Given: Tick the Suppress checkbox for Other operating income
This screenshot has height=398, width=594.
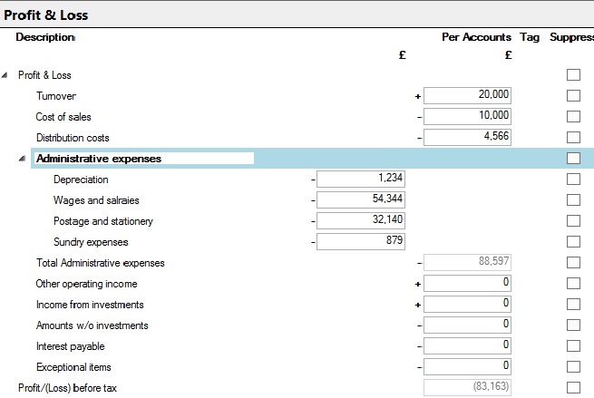Looking at the screenshot, I should coord(573,283).
